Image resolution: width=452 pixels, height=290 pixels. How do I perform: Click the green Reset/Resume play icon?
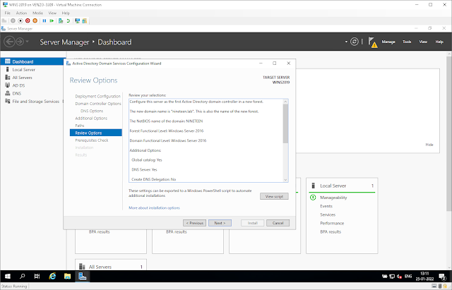click(x=52, y=20)
